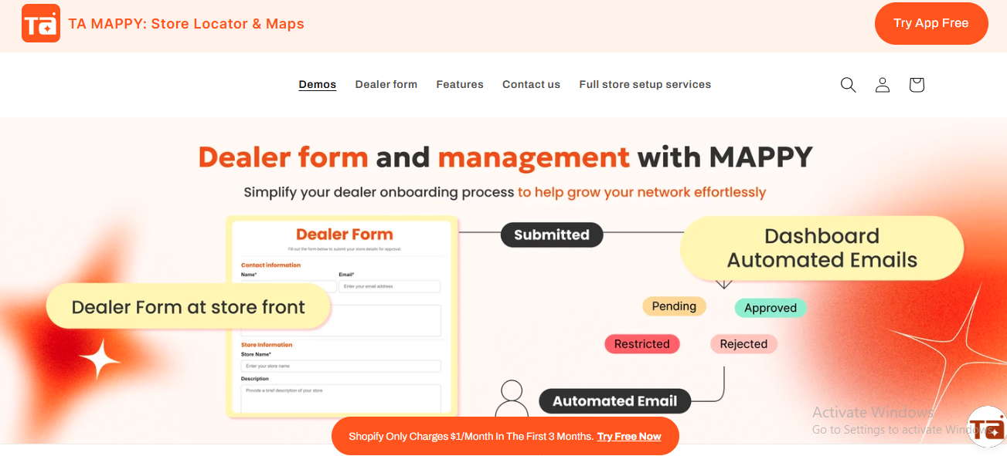Viewport: 1007px width, 456px height.
Task: Open the account login person icon
Action: click(x=883, y=85)
